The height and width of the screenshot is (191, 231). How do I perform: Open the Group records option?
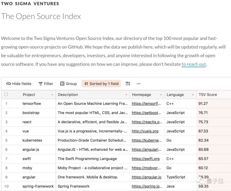click(x=69, y=84)
